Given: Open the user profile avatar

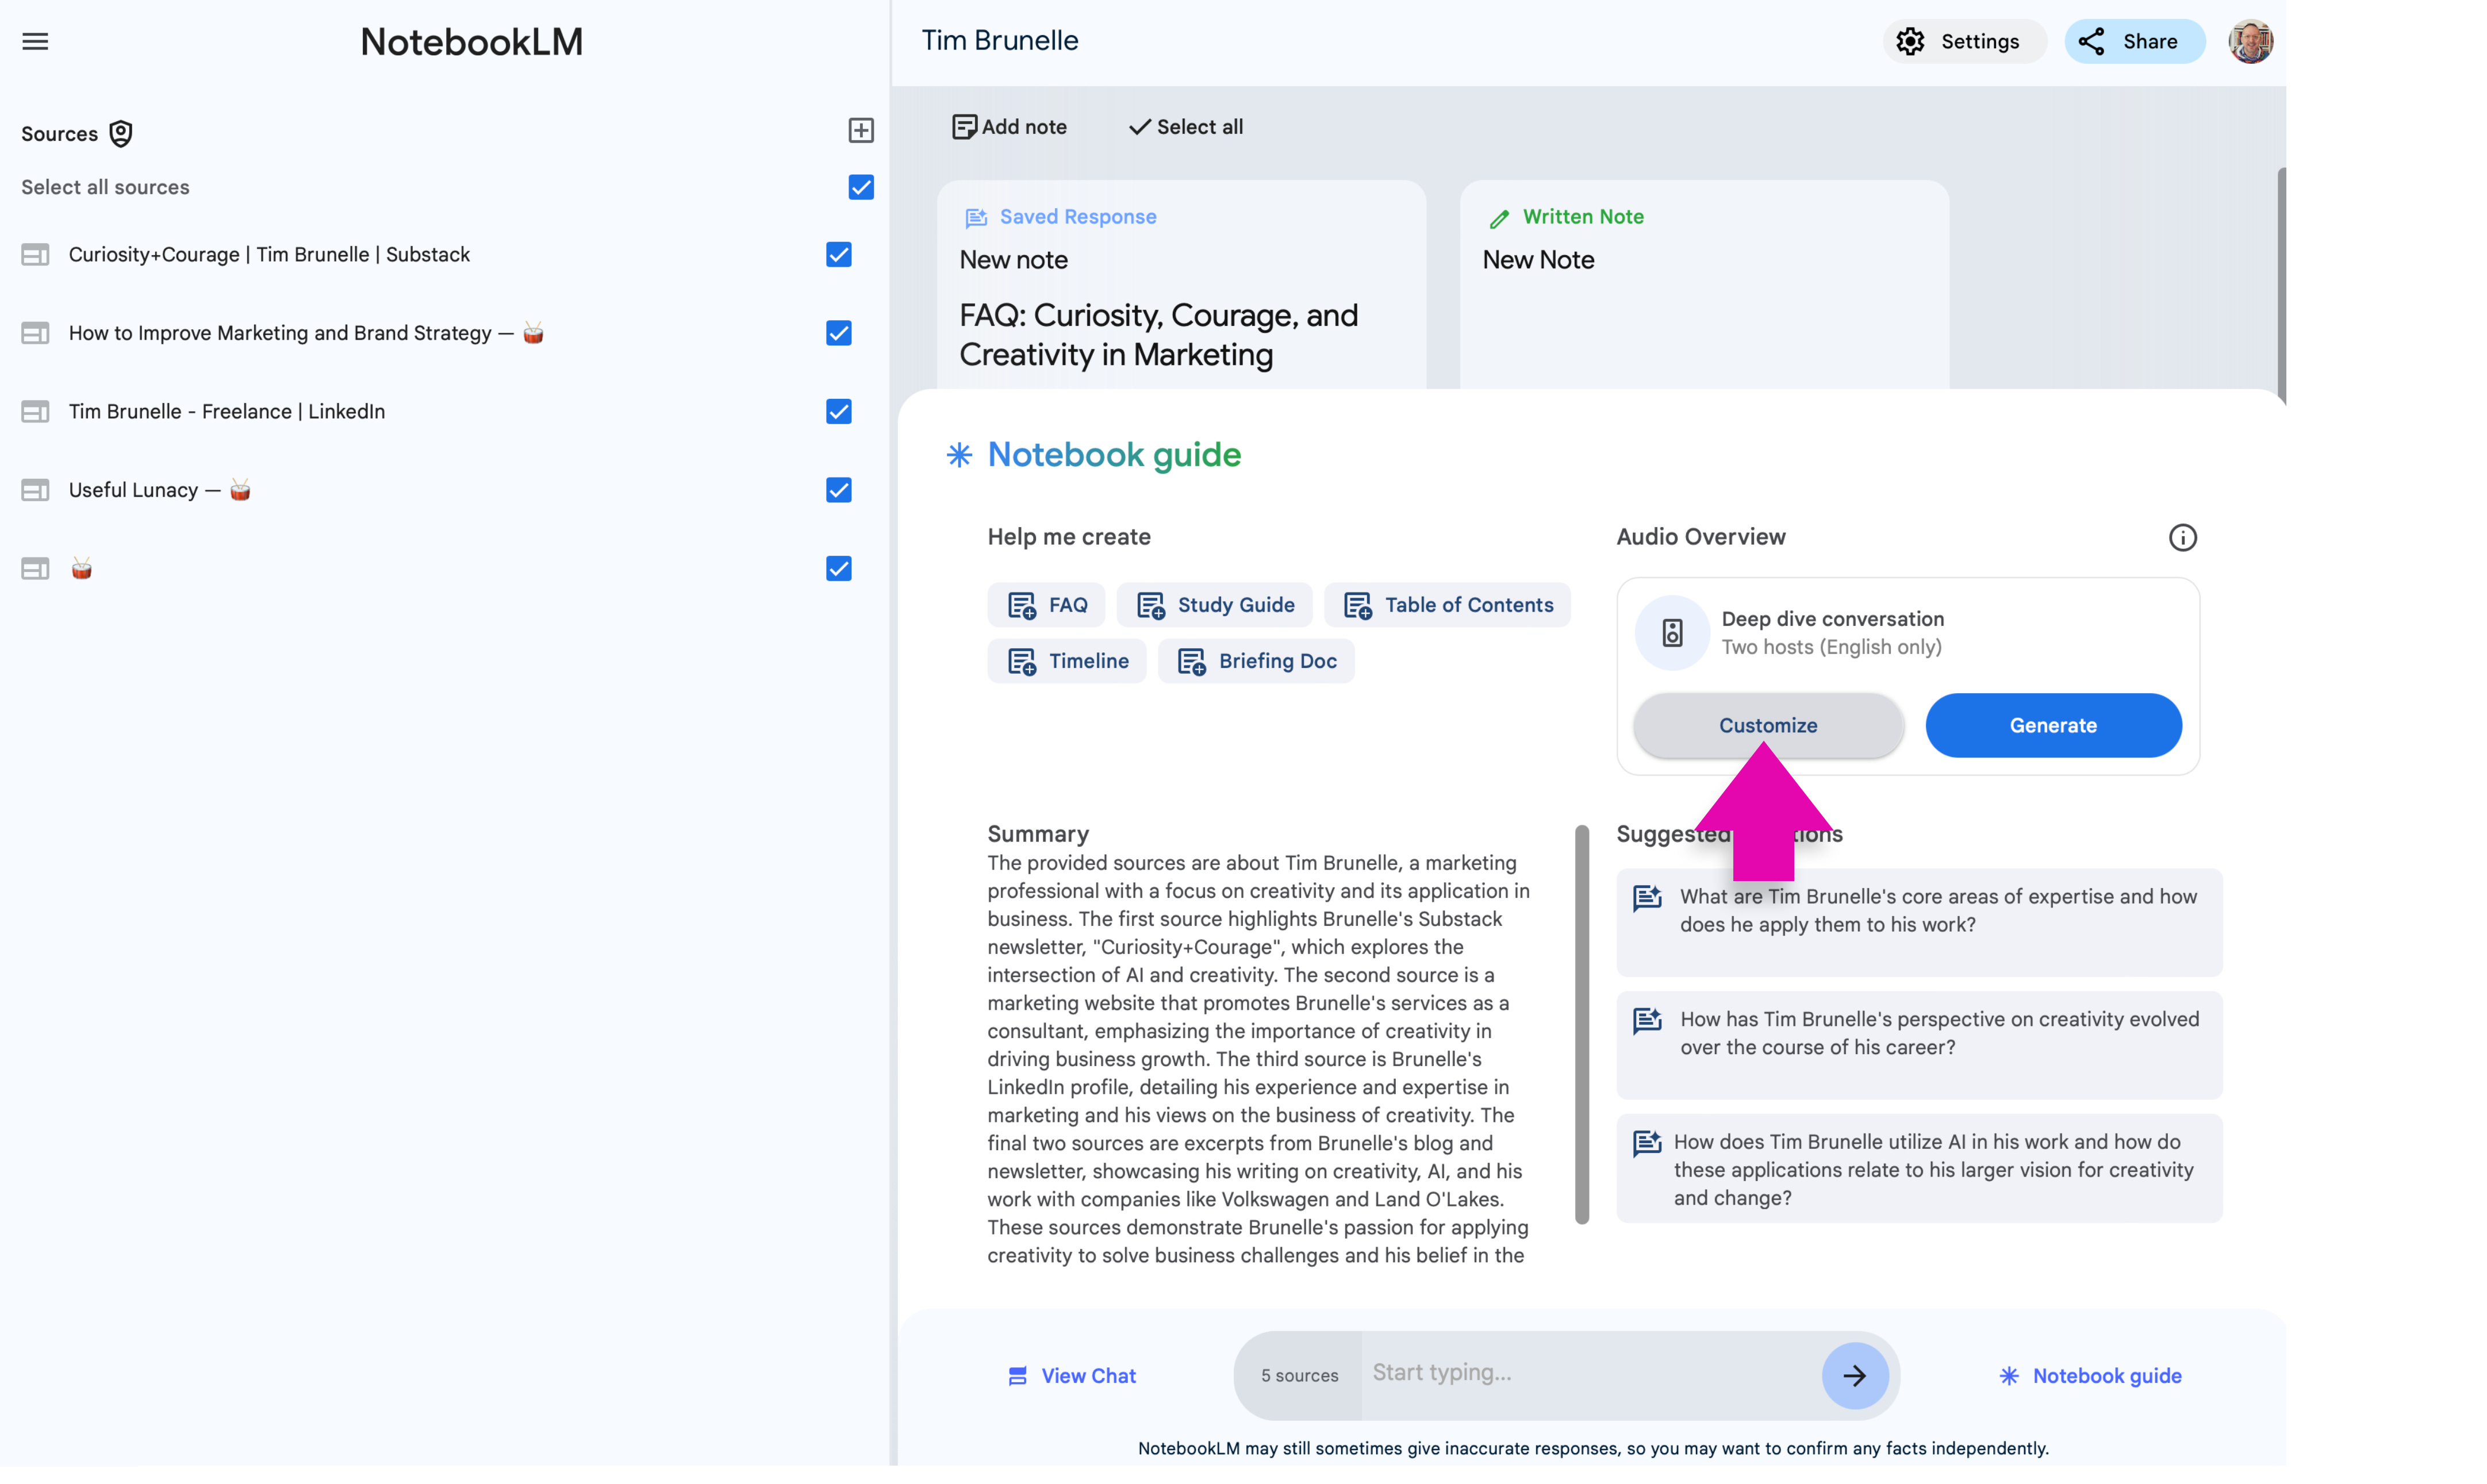Looking at the screenshot, I should pyautogui.click(x=2250, y=41).
